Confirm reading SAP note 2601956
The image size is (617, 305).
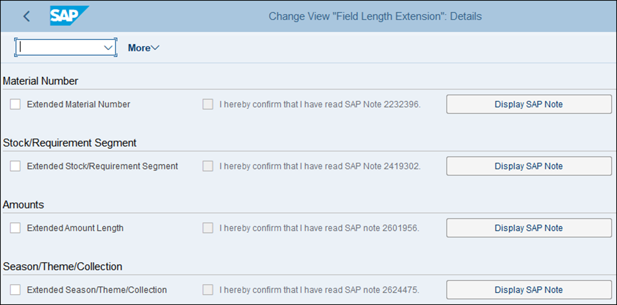(x=207, y=228)
